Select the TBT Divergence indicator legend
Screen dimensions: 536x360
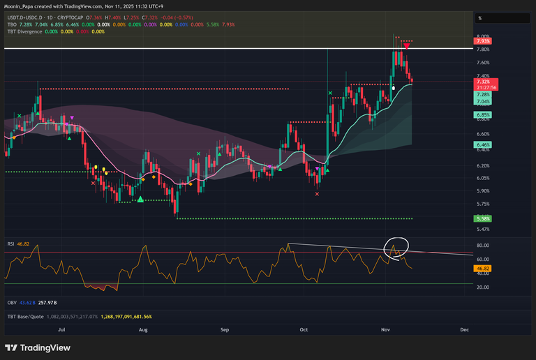29,31
